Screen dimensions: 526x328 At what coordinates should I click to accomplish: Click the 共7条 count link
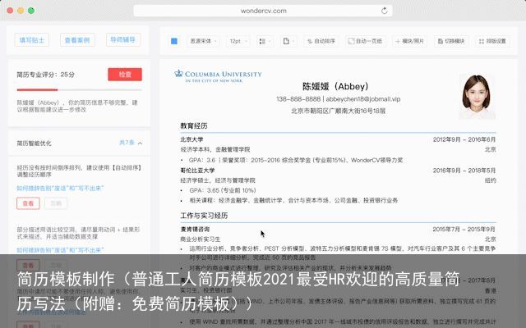tap(127, 143)
